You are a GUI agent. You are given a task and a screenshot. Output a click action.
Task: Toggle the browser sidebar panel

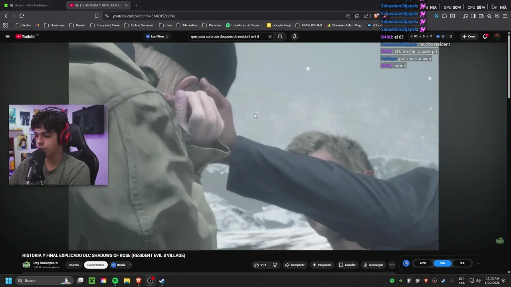[x=473, y=16]
